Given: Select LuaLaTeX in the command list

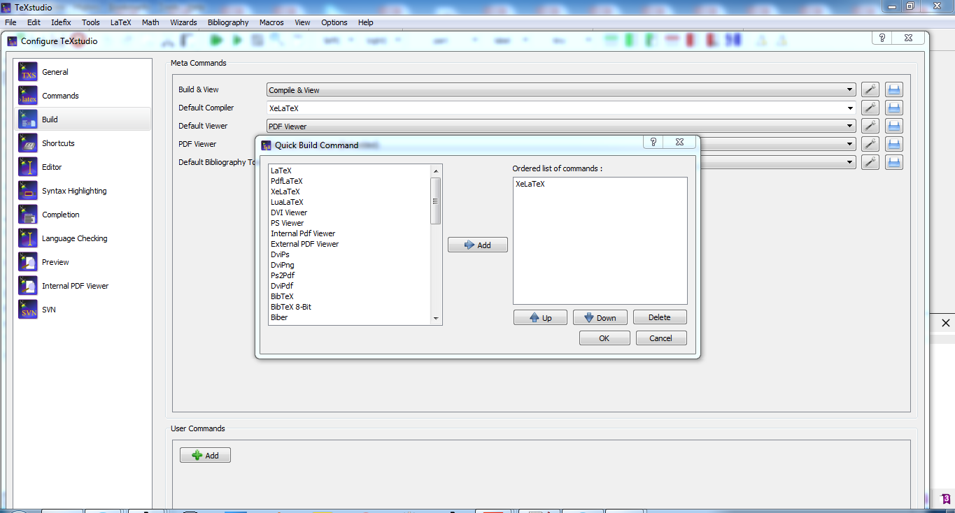Looking at the screenshot, I should (287, 202).
